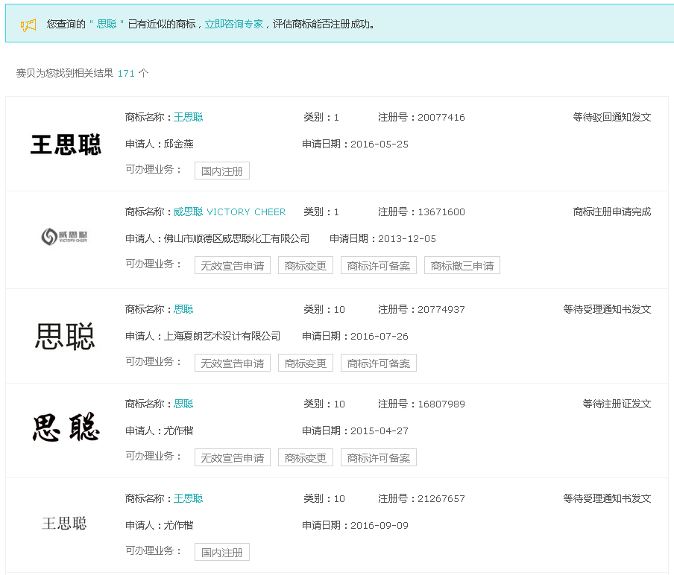Open the 思聪 link with registration number 20774937
Screen dimensions: 674x575
coord(183,309)
